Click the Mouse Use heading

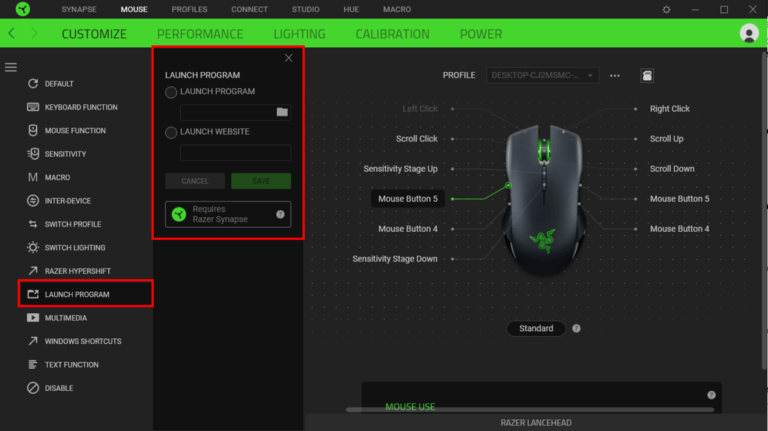[x=410, y=407]
